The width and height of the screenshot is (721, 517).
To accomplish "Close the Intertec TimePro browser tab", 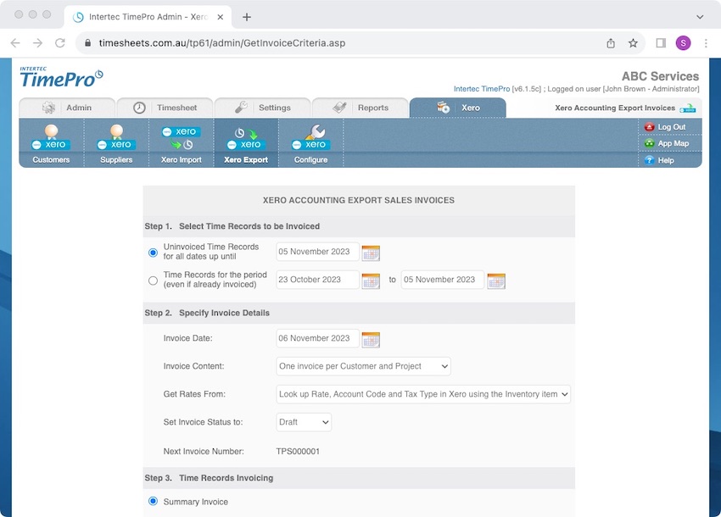I will click(x=221, y=17).
